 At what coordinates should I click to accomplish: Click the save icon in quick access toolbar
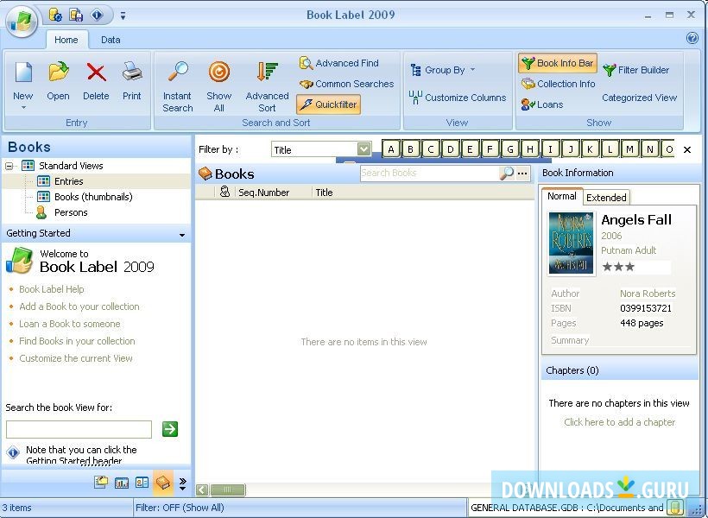[76, 15]
